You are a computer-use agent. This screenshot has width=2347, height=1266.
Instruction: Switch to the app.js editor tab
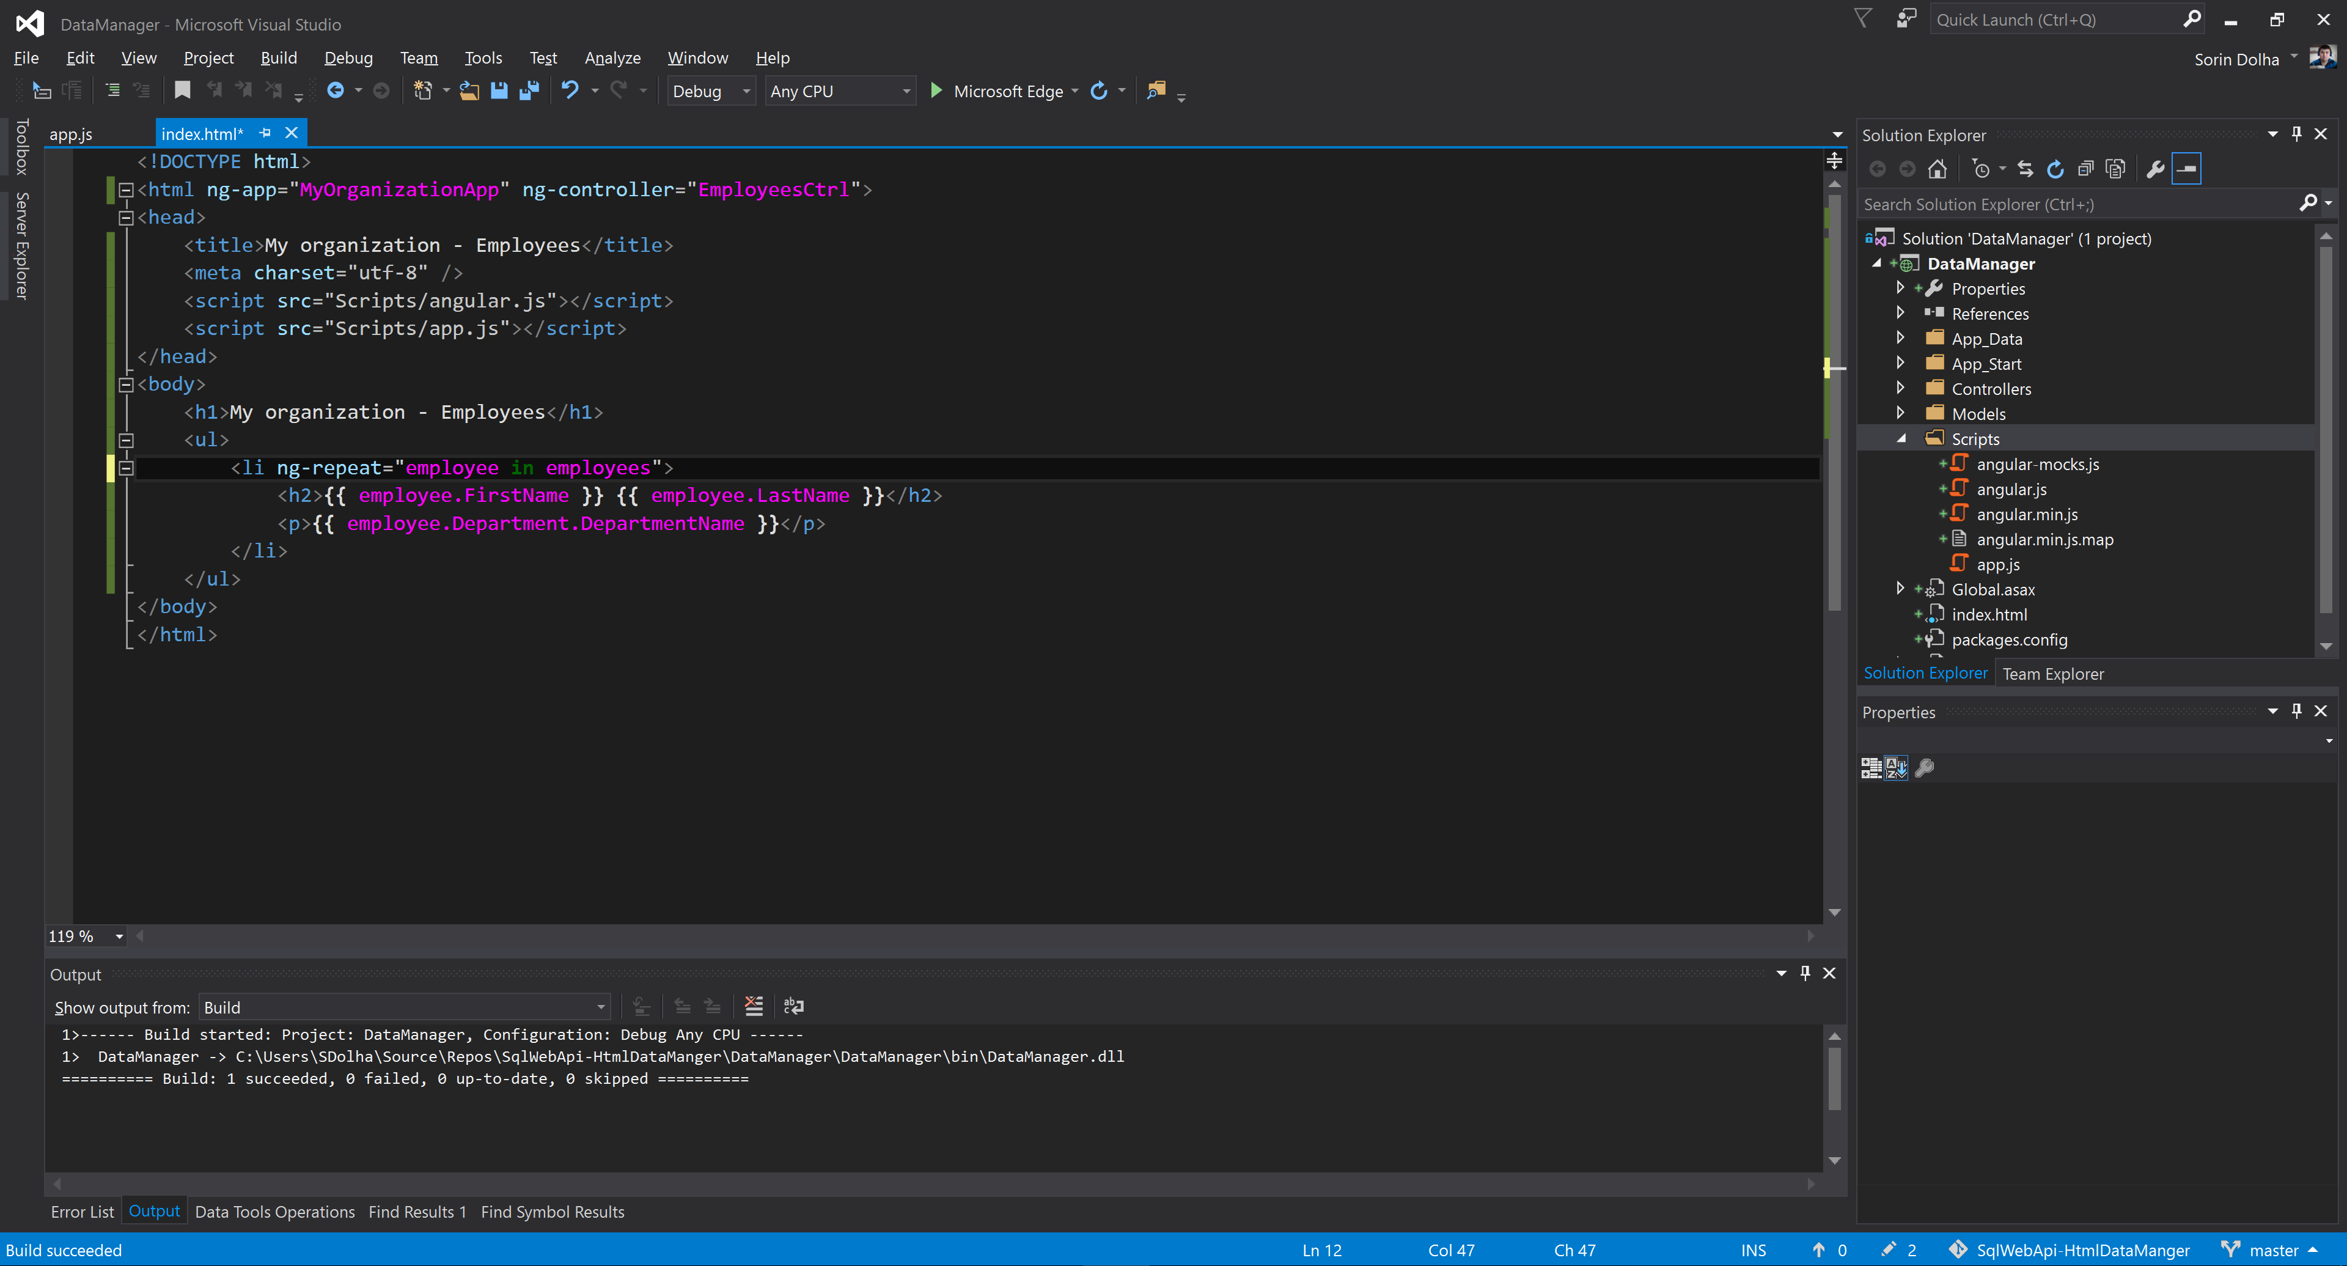point(70,134)
